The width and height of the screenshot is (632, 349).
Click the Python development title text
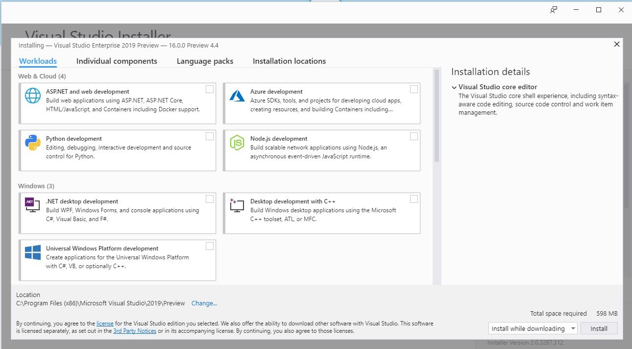click(x=74, y=139)
